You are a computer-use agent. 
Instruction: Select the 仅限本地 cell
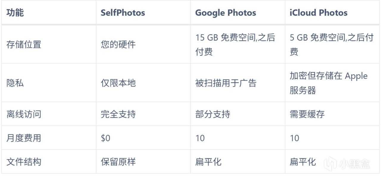(118, 83)
